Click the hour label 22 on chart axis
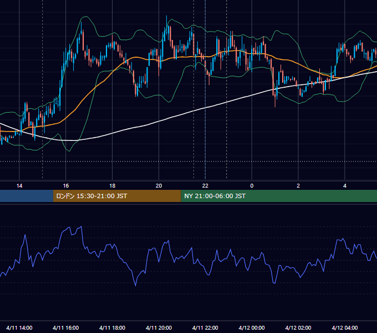The width and height of the screenshot is (377, 333). point(205,186)
